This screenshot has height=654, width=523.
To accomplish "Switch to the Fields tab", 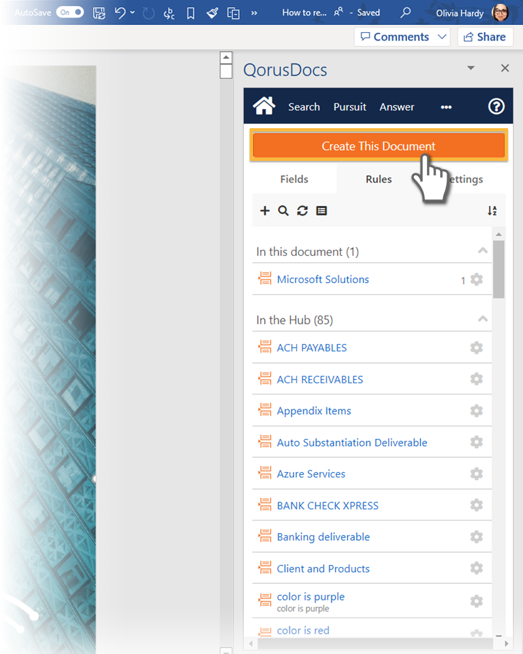I will tap(294, 179).
